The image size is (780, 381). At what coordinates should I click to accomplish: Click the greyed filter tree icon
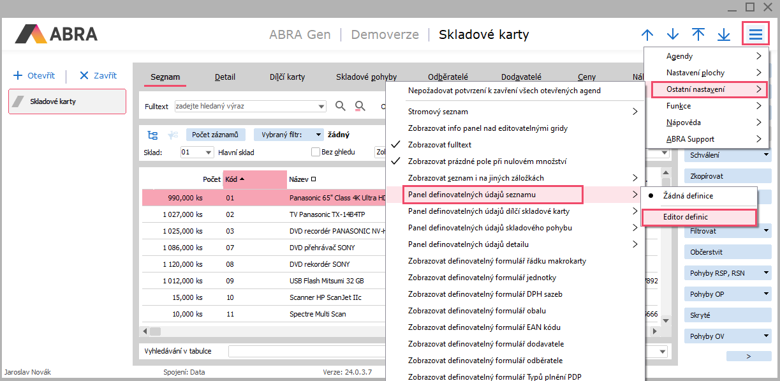[x=172, y=135]
